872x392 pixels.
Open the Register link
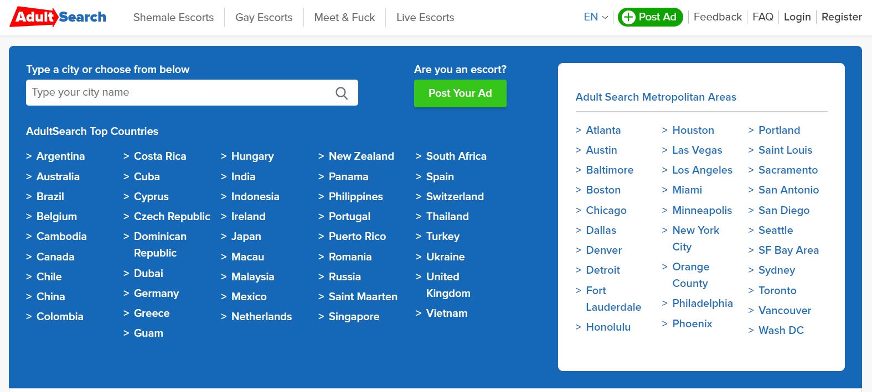[842, 17]
